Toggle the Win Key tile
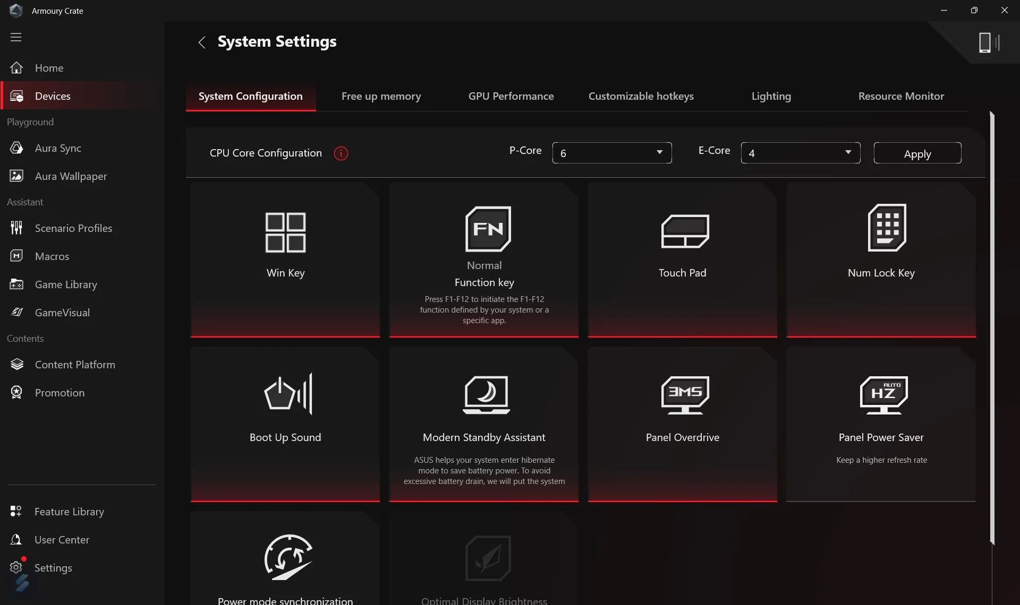 [285, 260]
